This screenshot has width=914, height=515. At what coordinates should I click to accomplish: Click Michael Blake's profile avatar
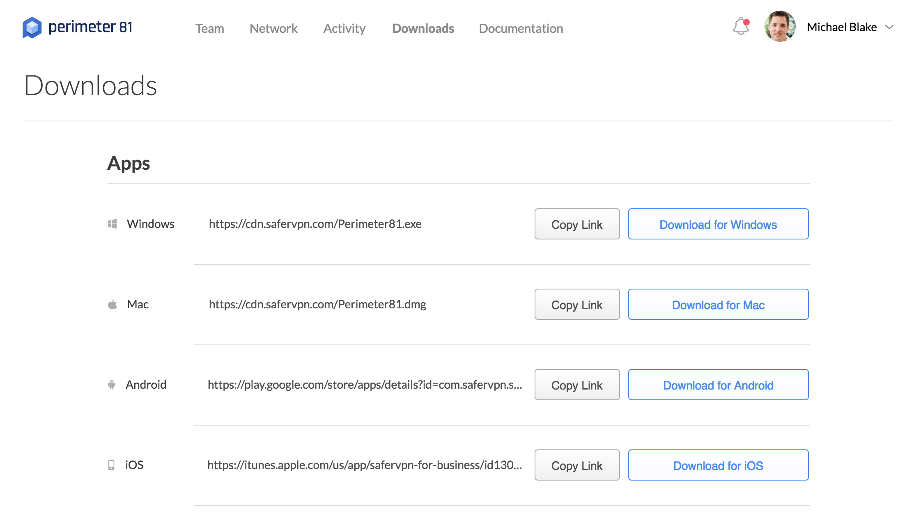(780, 27)
